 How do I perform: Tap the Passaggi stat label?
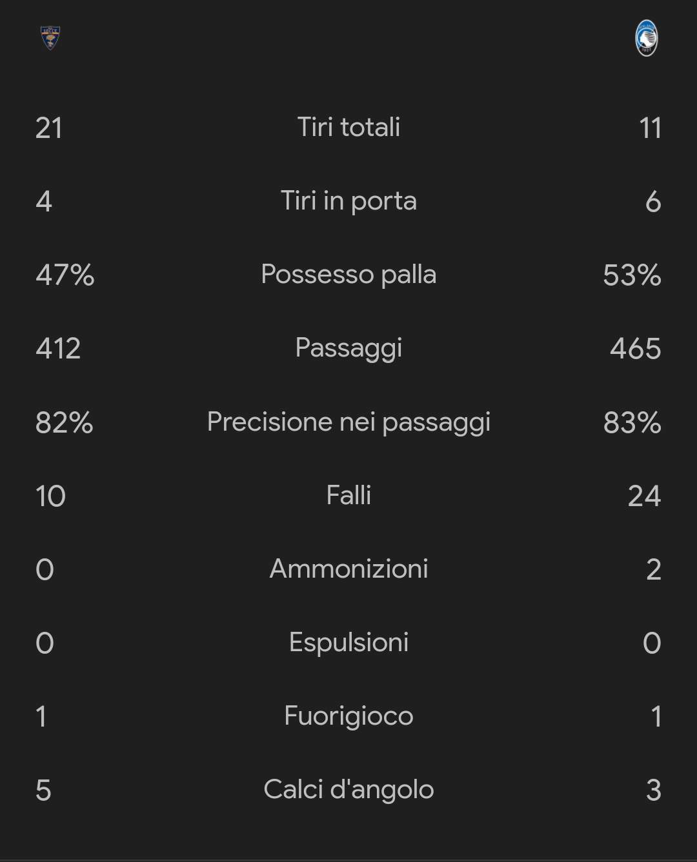pos(348,348)
